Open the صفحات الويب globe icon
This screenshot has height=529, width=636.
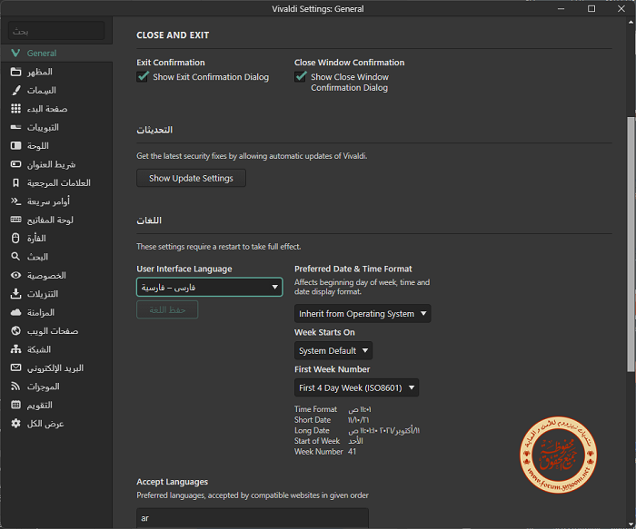[x=15, y=331]
